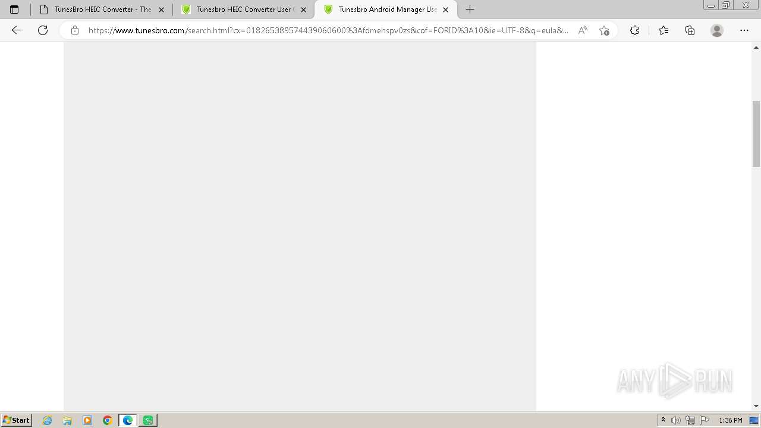Launch Internet Explorer from taskbar

(x=48, y=420)
